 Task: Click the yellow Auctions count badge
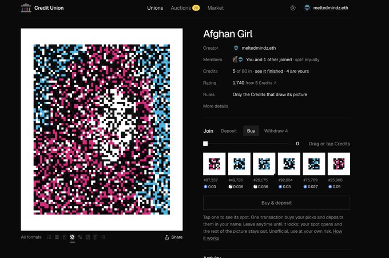[196, 8]
